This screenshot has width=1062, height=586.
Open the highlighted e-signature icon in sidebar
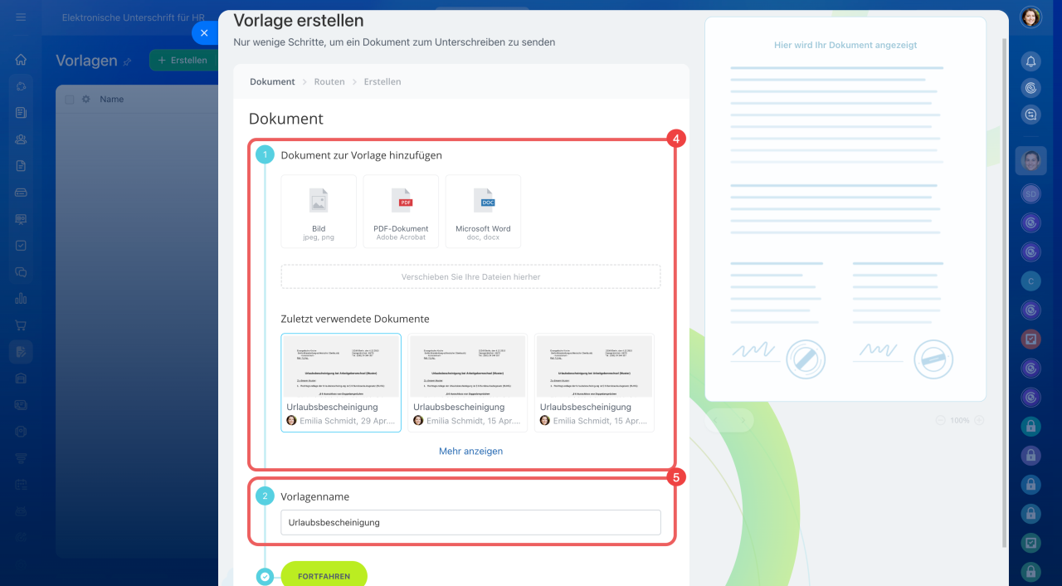tap(21, 352)
